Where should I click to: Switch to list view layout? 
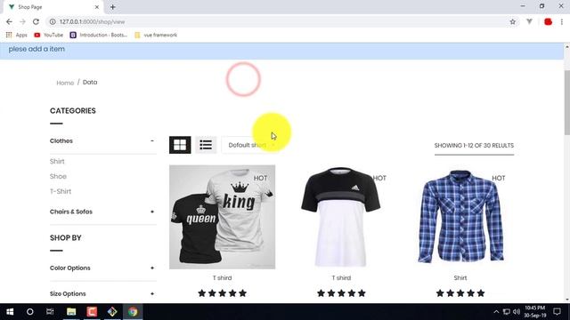(206, 145)
